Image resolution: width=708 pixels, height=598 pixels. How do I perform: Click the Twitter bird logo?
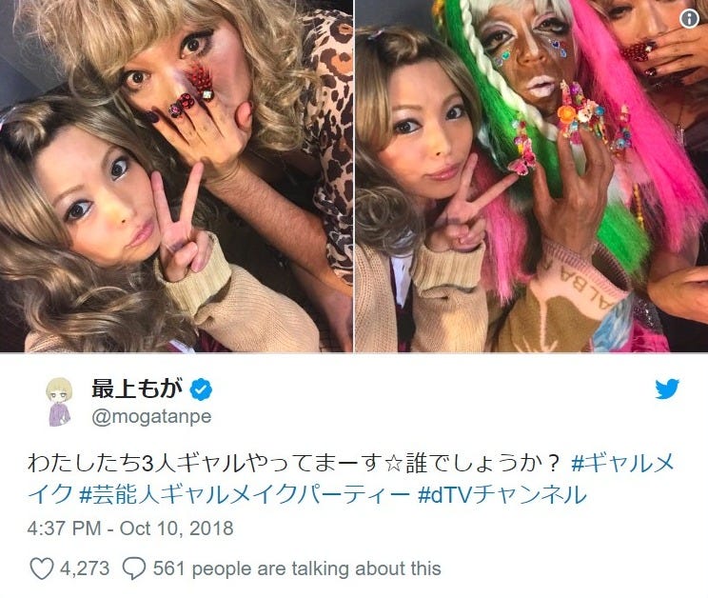coord(667,389)
